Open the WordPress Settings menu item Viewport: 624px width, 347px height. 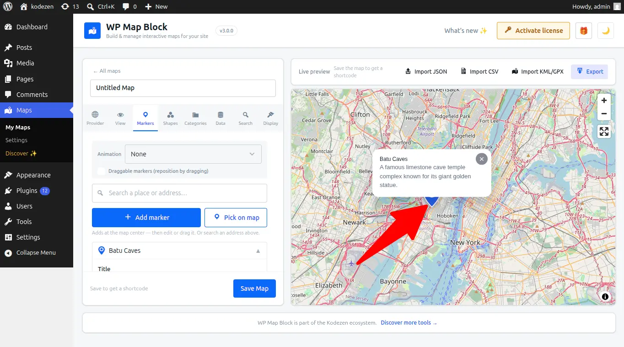(x=37, y=237)
